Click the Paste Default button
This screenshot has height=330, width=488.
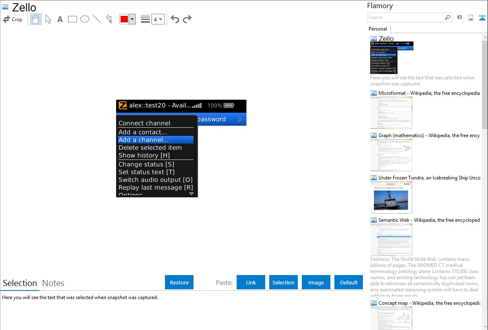(x=349, y=282)
